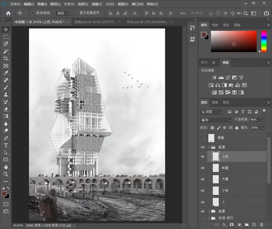This screenshot has height=229, width=272.
Task: Expand the 前景 layer group
Action: pyautogui.click(x=209, y=211)
